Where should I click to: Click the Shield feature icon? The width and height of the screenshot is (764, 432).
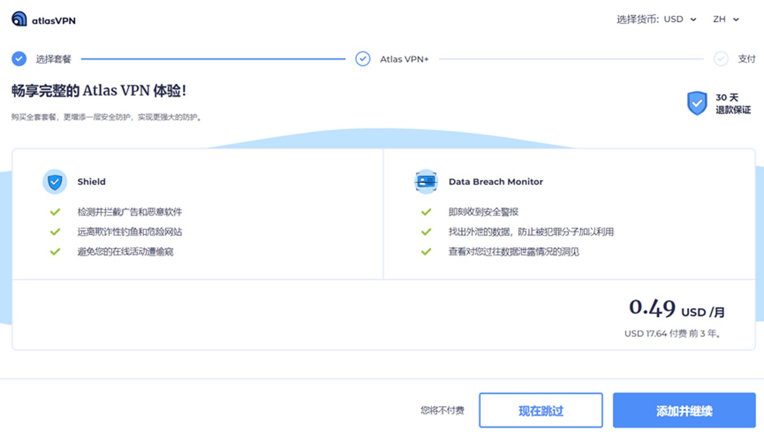point(55,182)
